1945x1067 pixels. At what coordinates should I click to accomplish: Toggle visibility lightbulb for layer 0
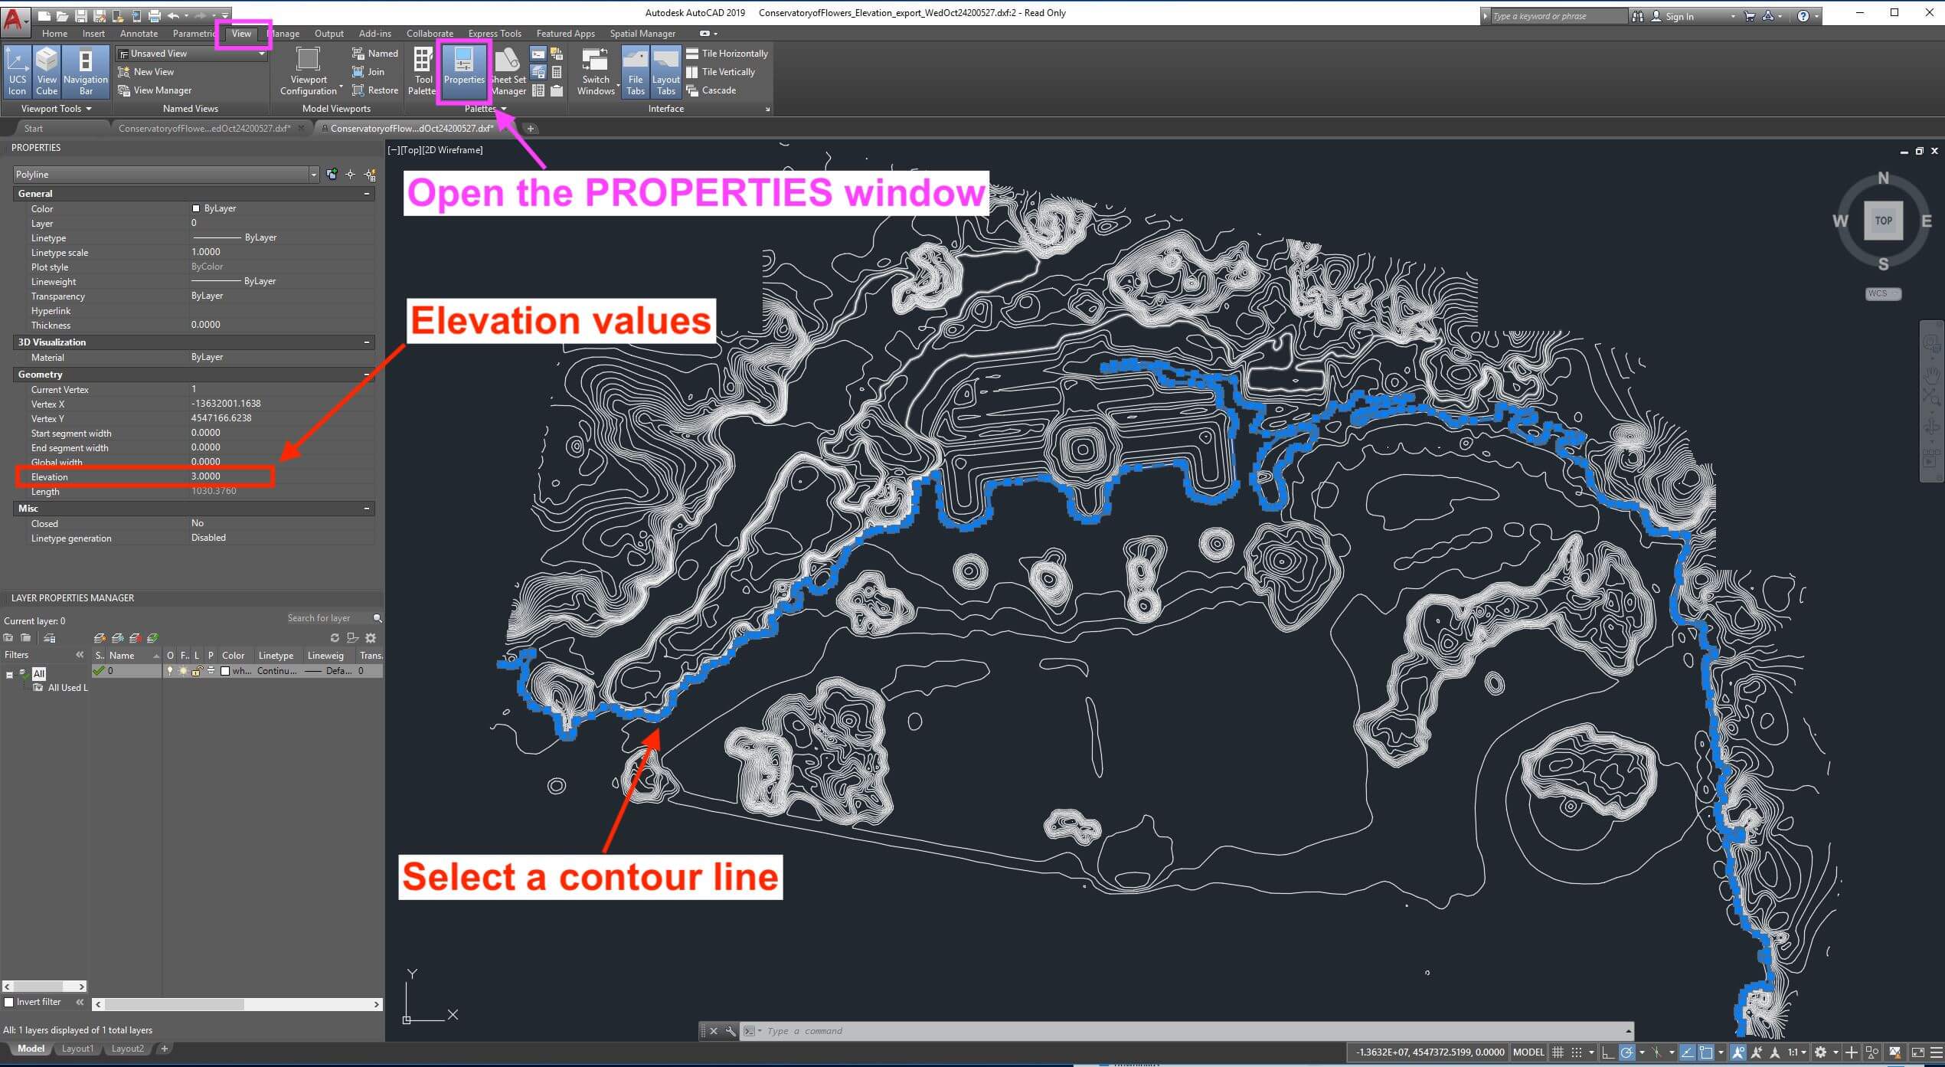click(x=170, y=671)
